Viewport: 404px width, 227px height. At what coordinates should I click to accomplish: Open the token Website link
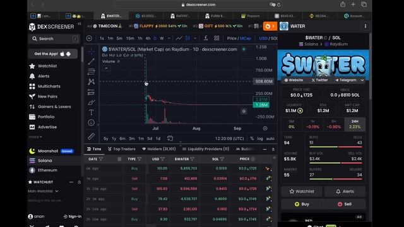tap(294, 80)
